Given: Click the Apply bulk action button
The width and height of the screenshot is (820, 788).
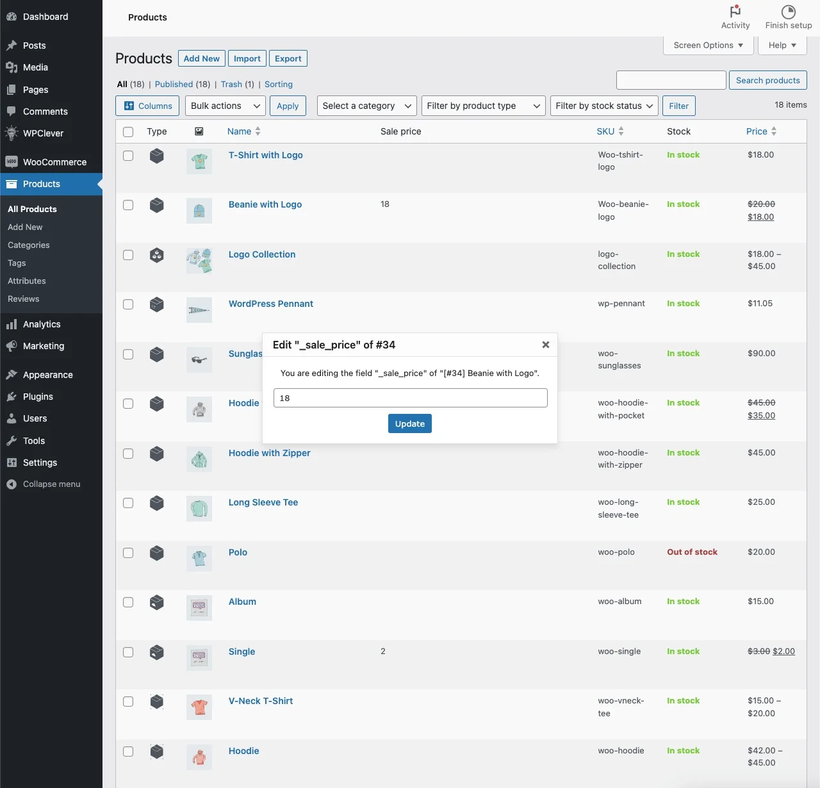Looking at the screenshot, I should (288, 106).
